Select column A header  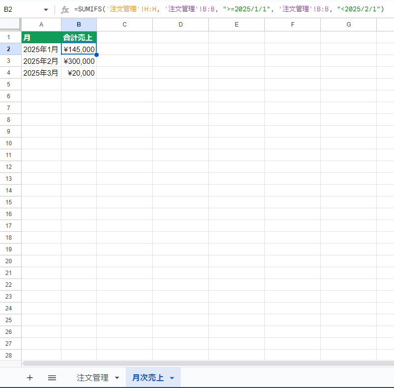41,25
